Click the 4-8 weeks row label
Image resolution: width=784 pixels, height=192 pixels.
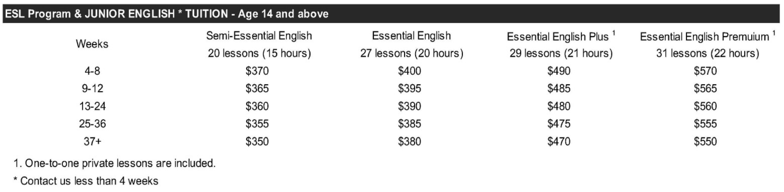92,71
